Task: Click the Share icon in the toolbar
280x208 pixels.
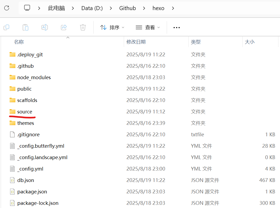Action: tap(64, 27)
